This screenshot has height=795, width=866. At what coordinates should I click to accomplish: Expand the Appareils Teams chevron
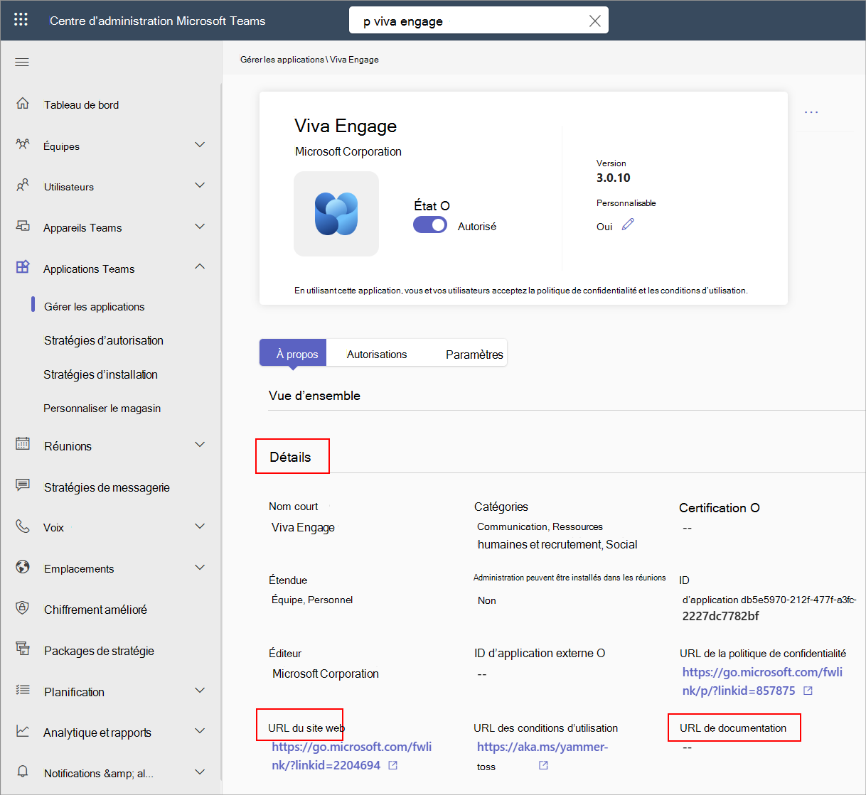[x=200, y=227]
